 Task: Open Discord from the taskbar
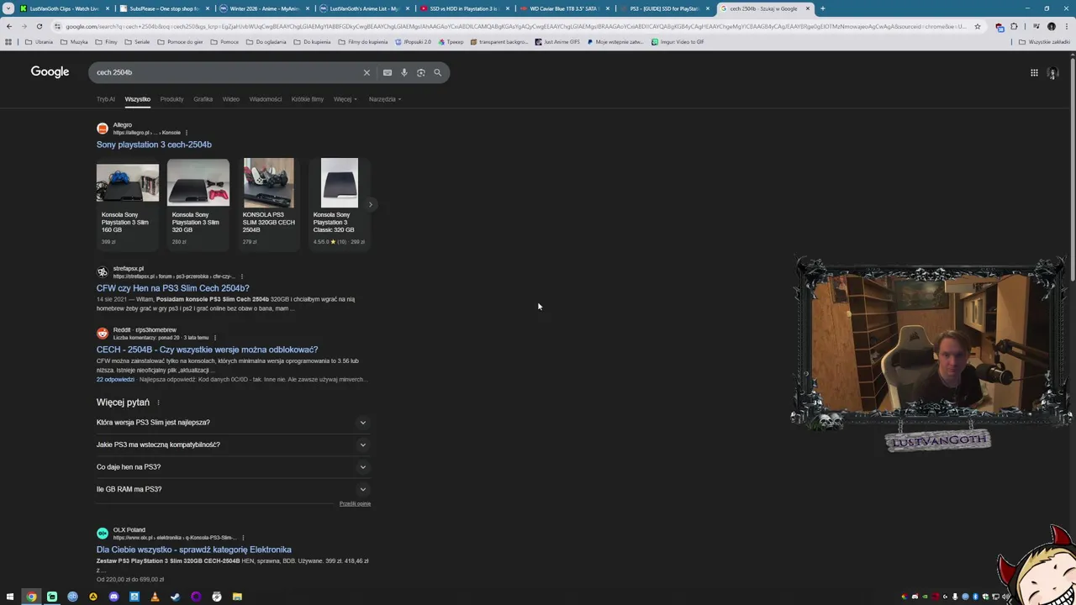tap(113, 597)
